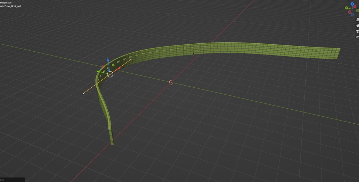Click the negative X red circle on gizmo
Screen dimensions: 359x182
(350, 12)
